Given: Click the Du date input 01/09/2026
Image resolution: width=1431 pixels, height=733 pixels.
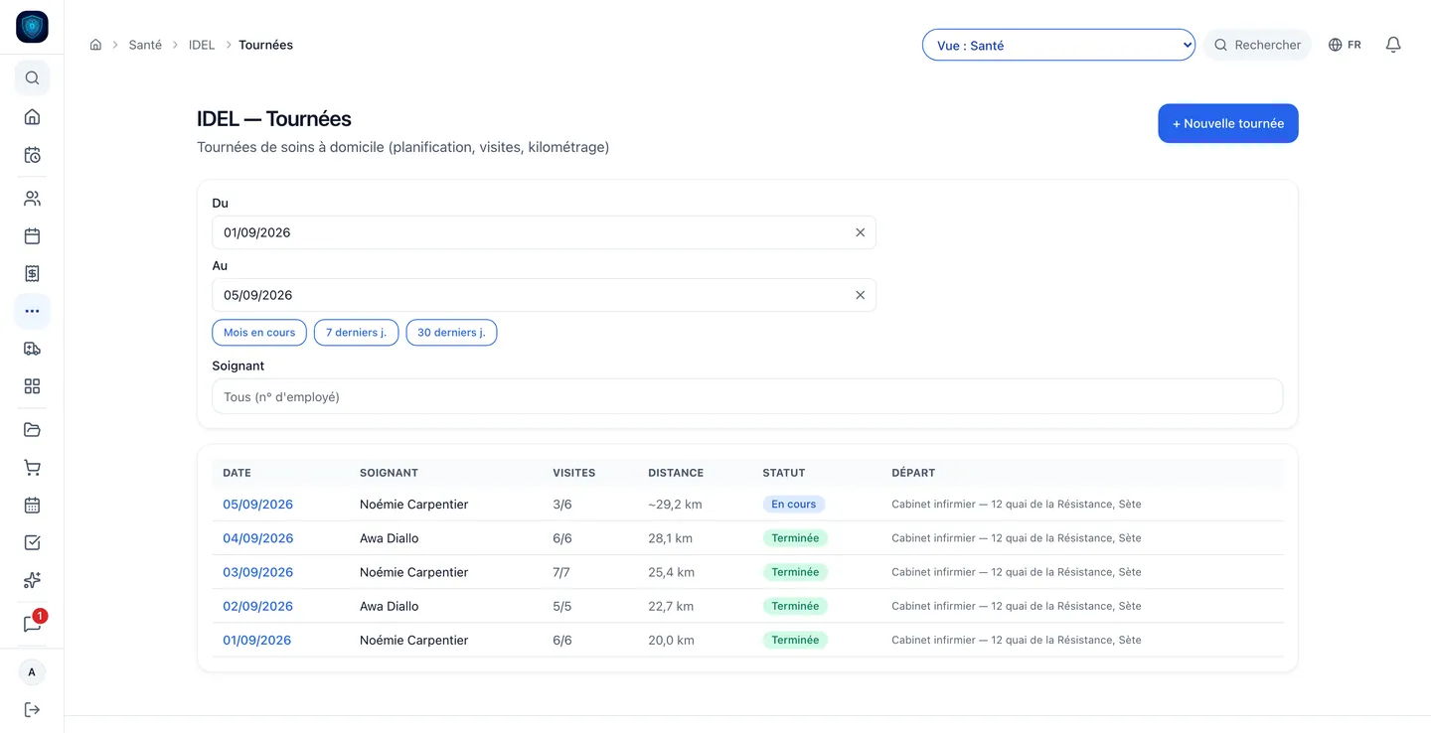Looking at the screenshot, I should pos(544,232).
